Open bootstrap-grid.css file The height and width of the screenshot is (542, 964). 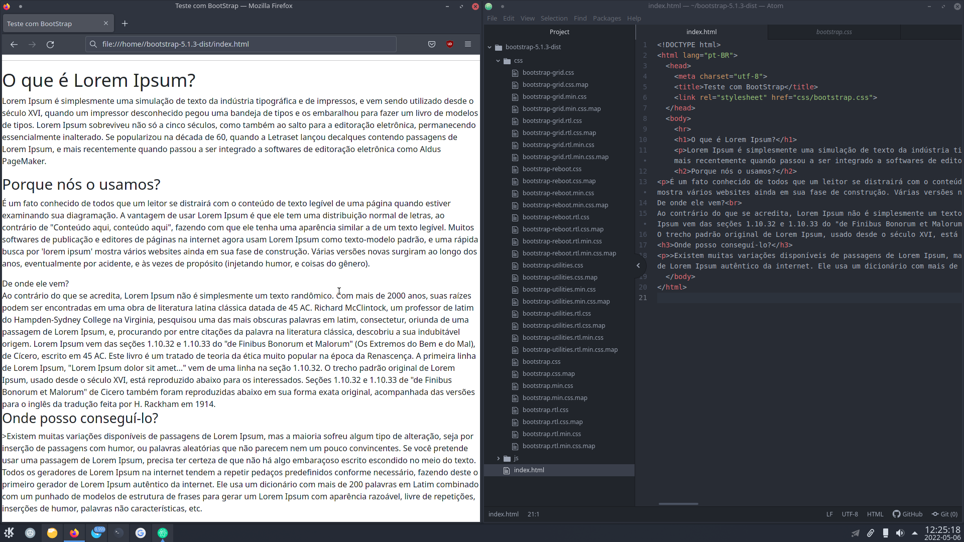pos(548,73)
